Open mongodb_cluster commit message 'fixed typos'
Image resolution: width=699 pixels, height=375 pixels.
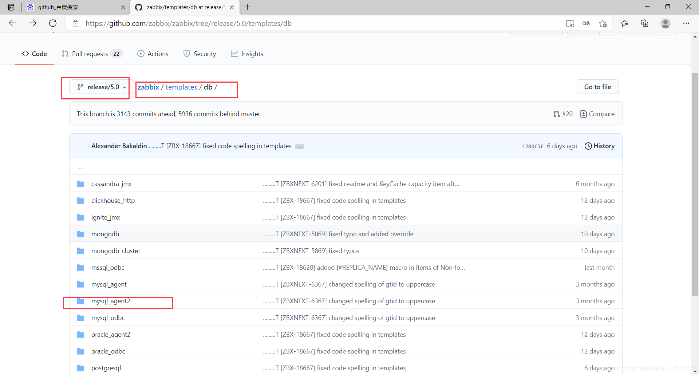(x=311, y=251)
